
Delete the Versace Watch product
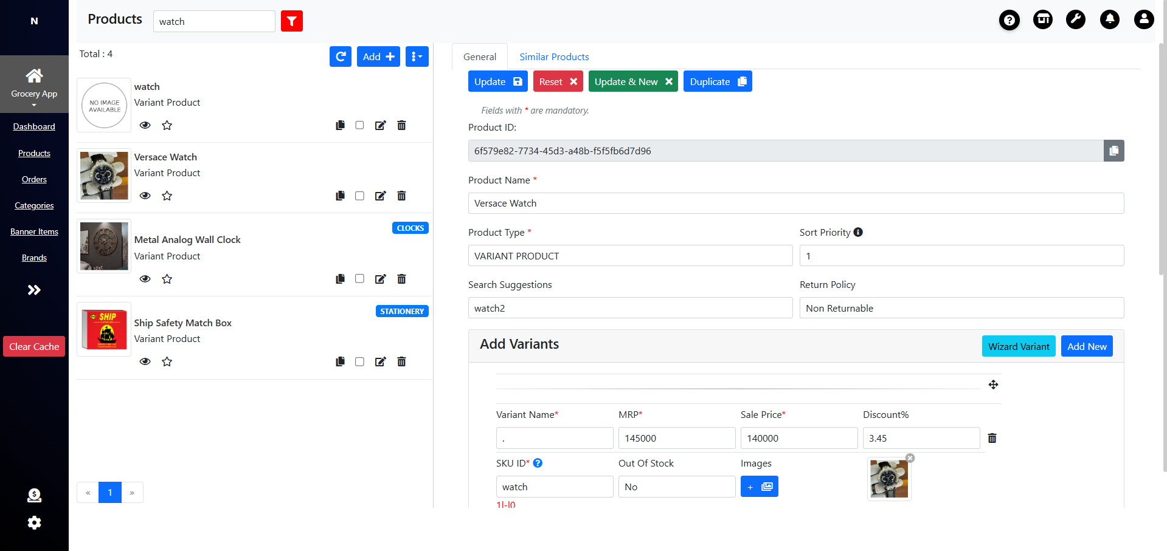pyautogui.click(x=401, y=196)
